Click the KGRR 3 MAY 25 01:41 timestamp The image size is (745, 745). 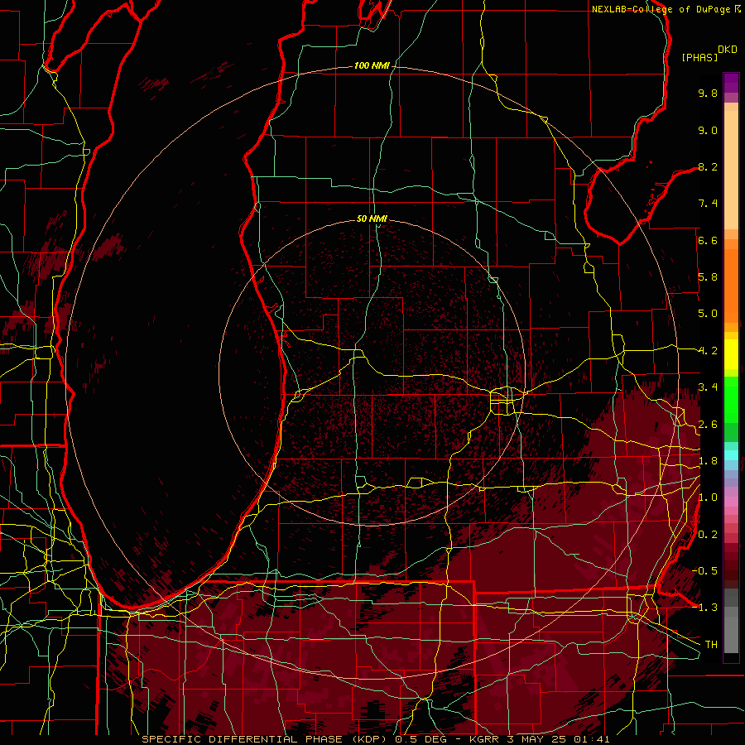click(540, 739)
